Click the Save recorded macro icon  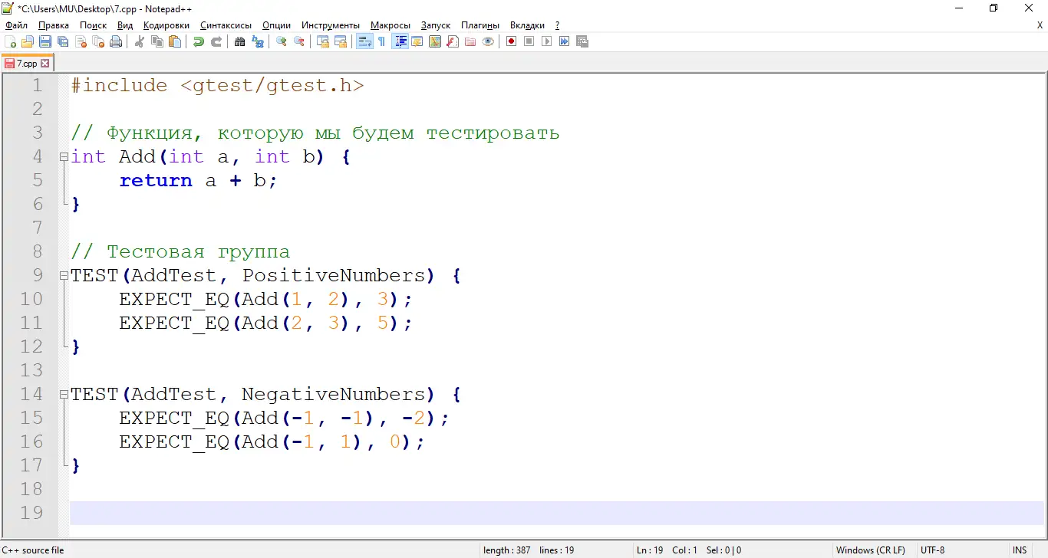point(582,41)
